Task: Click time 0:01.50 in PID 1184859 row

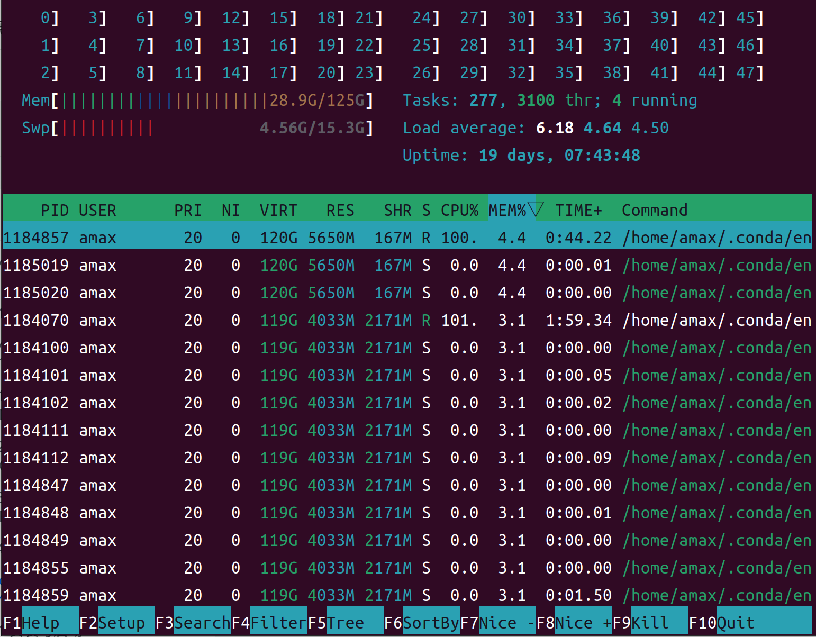Action: coord(578,595)
